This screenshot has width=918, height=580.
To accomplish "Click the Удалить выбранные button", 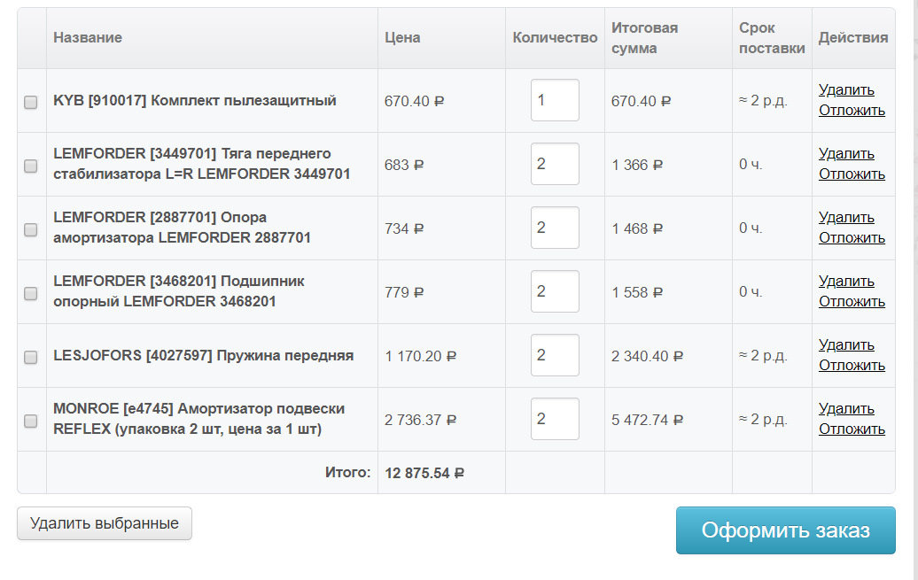I will [x=105, y=523].
